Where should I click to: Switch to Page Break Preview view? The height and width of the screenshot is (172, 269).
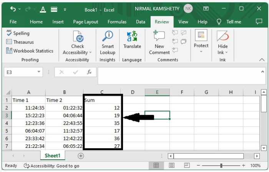pos(187,165)
